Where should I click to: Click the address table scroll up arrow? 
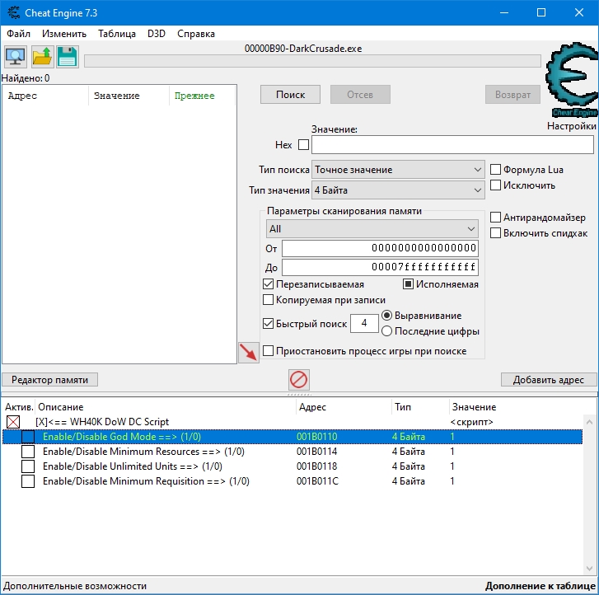589,422
